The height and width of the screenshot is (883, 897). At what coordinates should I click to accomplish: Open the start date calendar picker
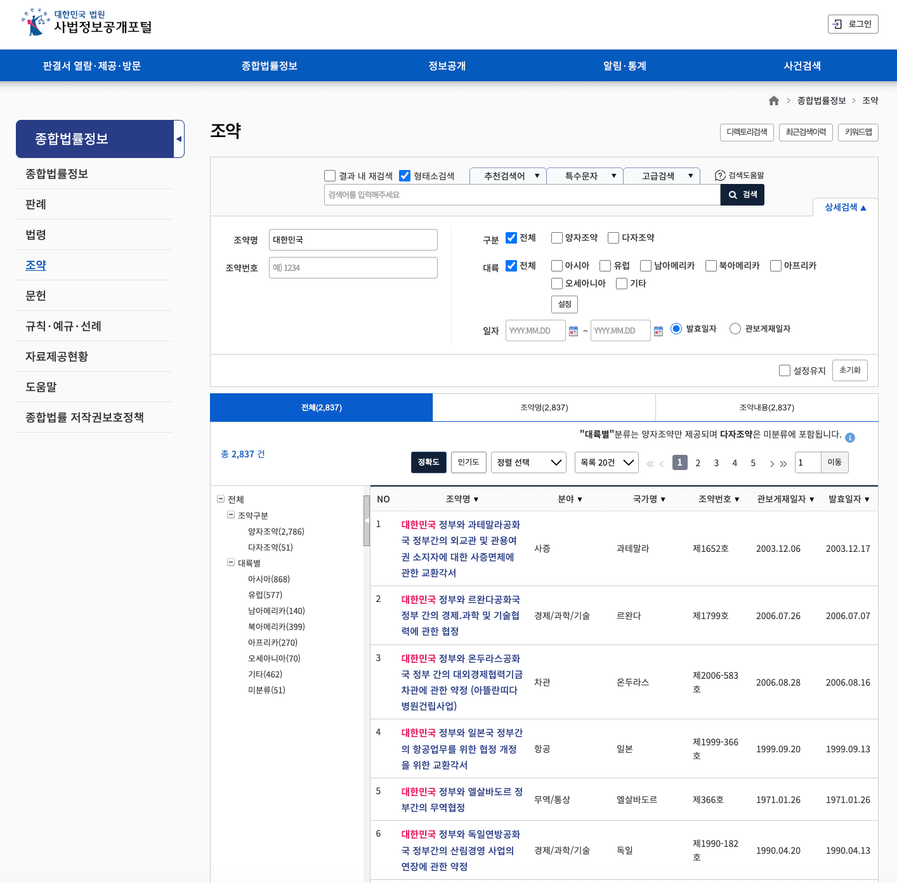pos(573,331)
